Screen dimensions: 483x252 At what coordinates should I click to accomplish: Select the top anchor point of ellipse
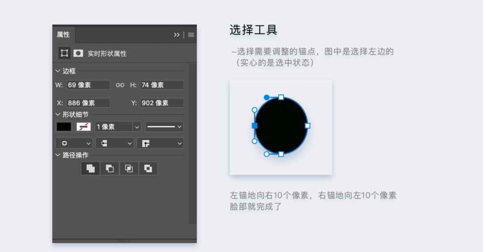click(281, 97)
